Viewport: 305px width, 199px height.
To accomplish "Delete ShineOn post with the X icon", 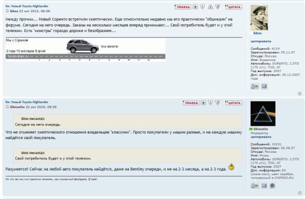I will [x=203, y=103].
